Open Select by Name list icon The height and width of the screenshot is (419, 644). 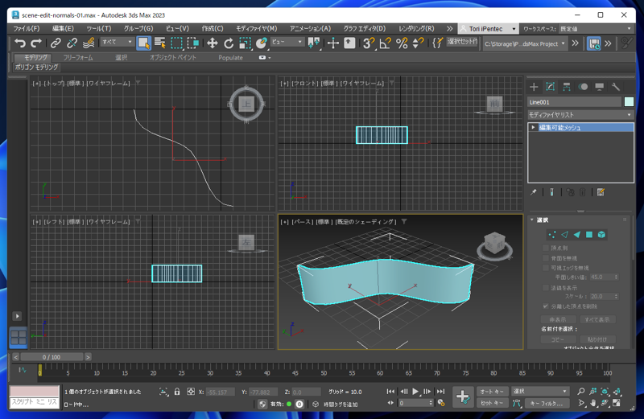coord(159,43)
